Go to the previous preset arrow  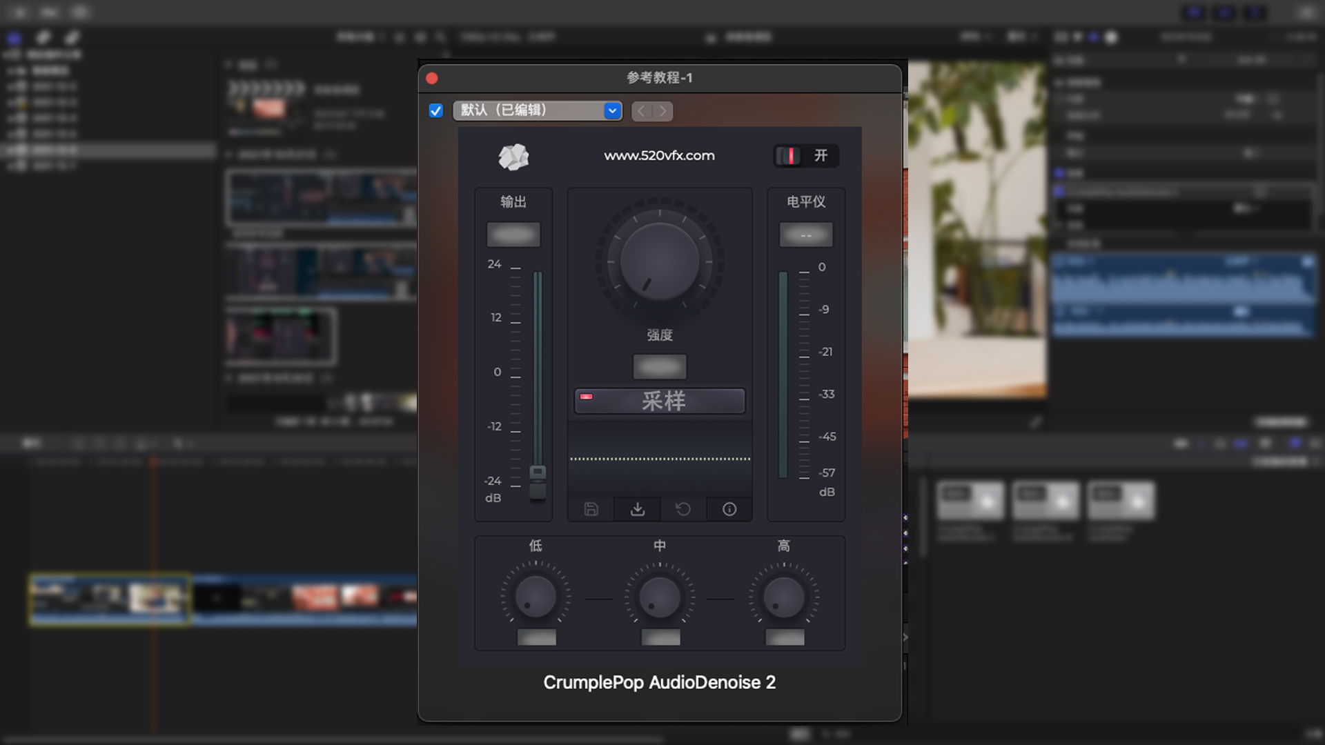coord(642,111)
